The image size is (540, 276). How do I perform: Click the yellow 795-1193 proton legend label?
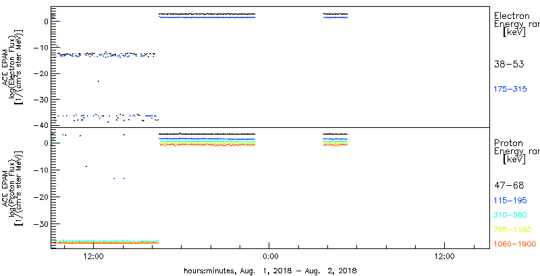[x=513, y=230]
